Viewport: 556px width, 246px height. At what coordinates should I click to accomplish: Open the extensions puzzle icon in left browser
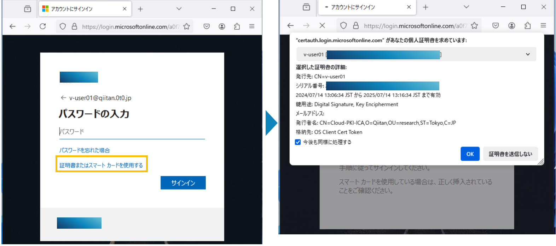click(237, 26)
